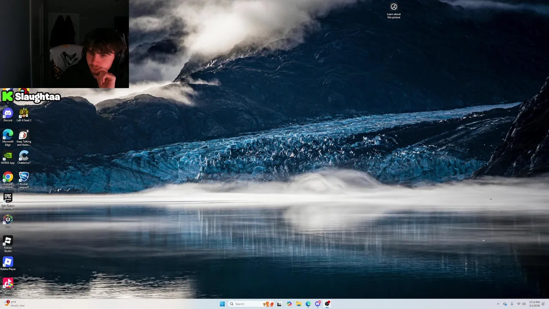Switch to the recording app on taskbar
The image size is (549, 309).
[x=327, y=304]
